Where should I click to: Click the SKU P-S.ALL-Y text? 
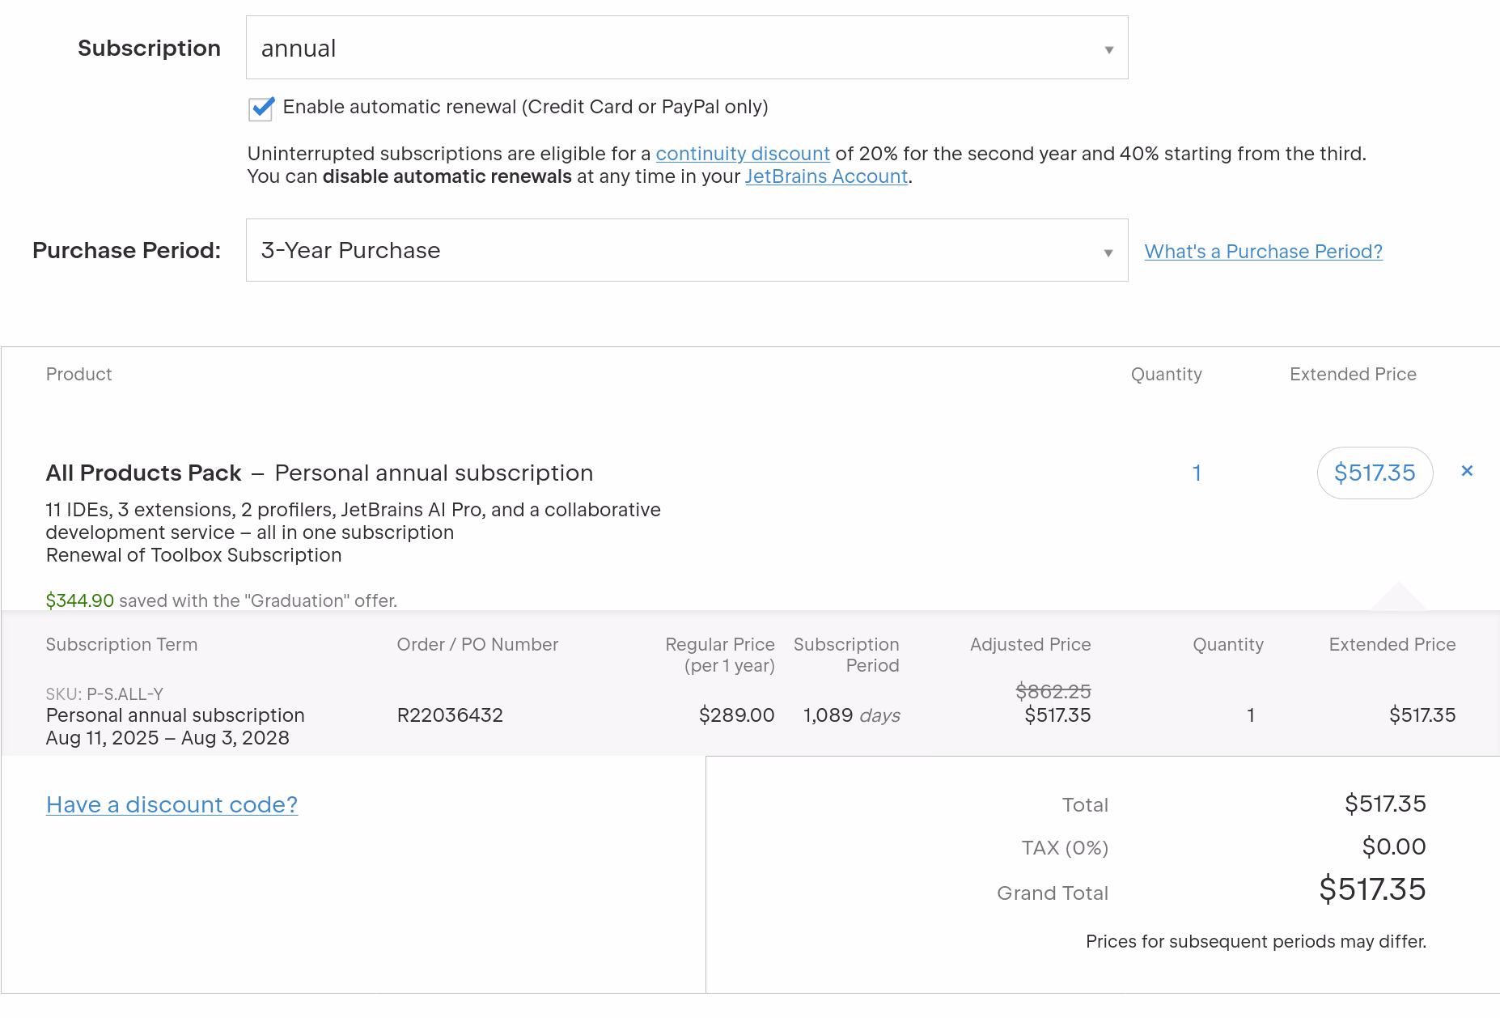coord(104,694)
